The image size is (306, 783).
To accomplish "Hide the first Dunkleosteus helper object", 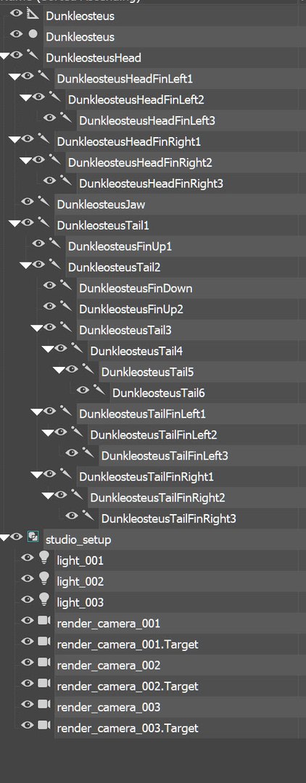I will tap(17, 14).
